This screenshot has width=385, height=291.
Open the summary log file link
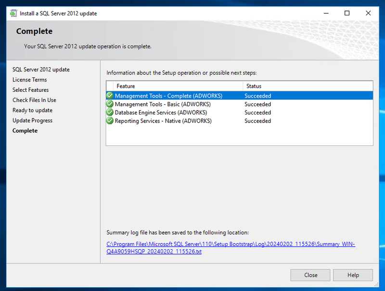(x=231, y=248)
